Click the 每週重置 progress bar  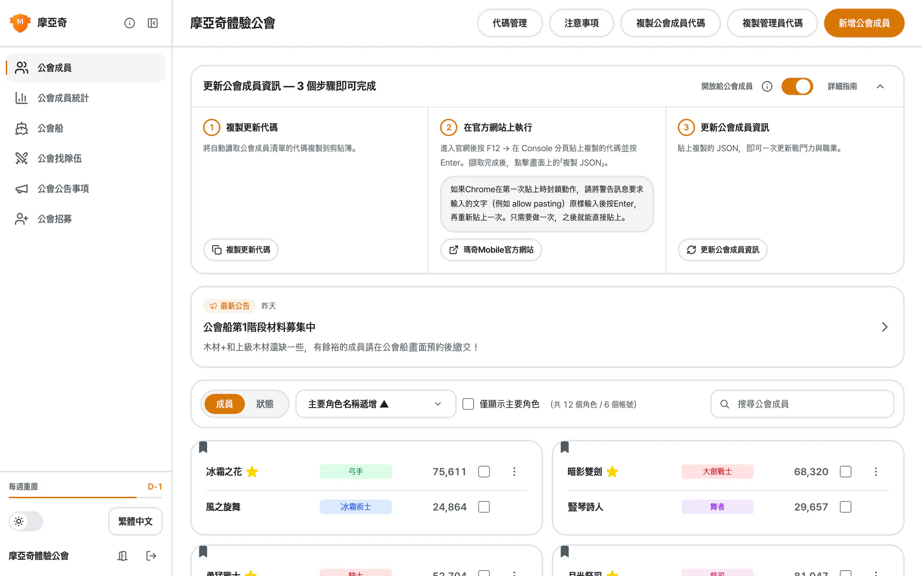[x=86, y=497]
